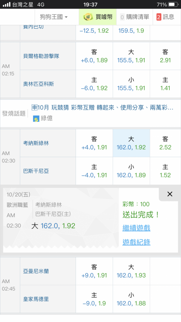The height and width of the screenshot is (322, 181).
Task: Open the 遊戲紀錄 link
Action: click(x=137, y=242)
